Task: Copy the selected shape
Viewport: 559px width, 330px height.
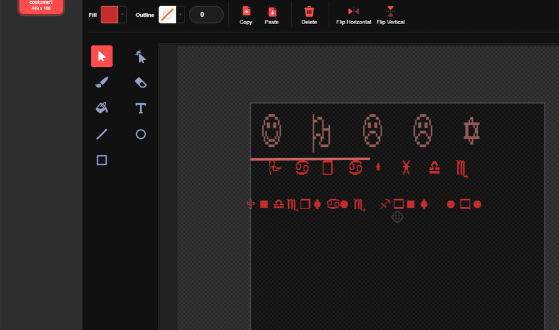Action: point(245,16)
